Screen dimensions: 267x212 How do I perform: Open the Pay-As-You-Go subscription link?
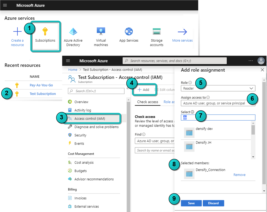pos(41,85)
